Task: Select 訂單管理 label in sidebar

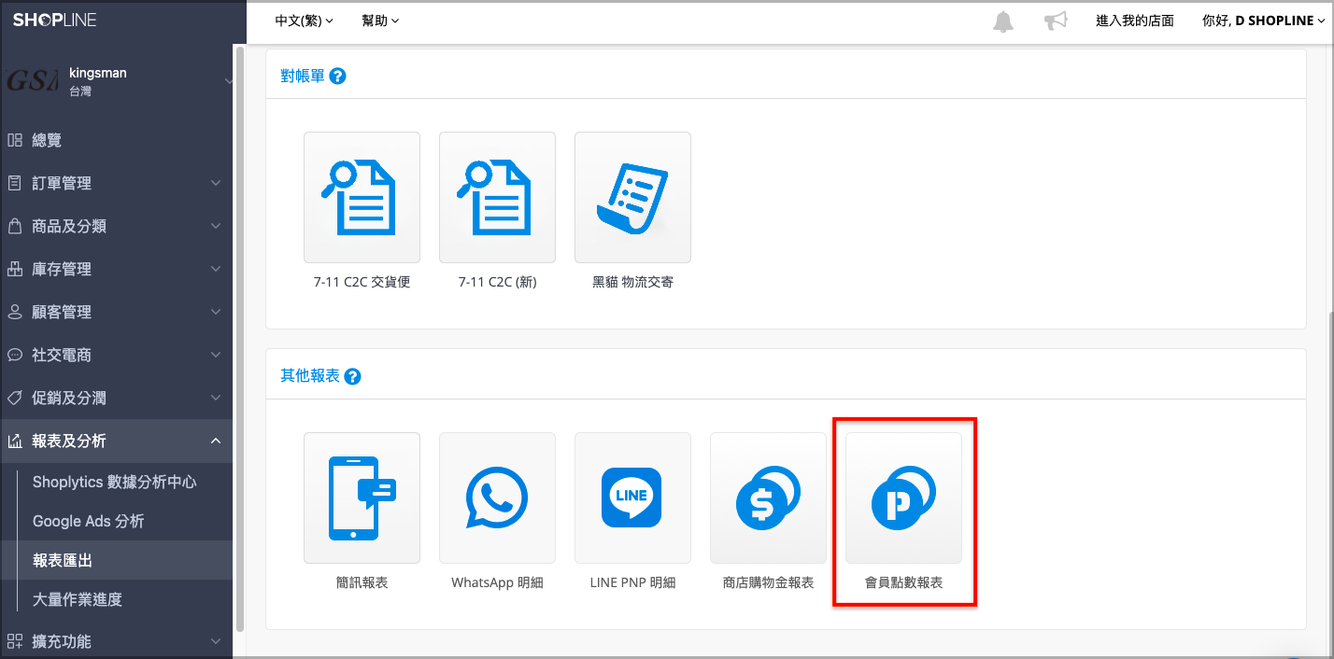Action: click(x=62, y=183)
